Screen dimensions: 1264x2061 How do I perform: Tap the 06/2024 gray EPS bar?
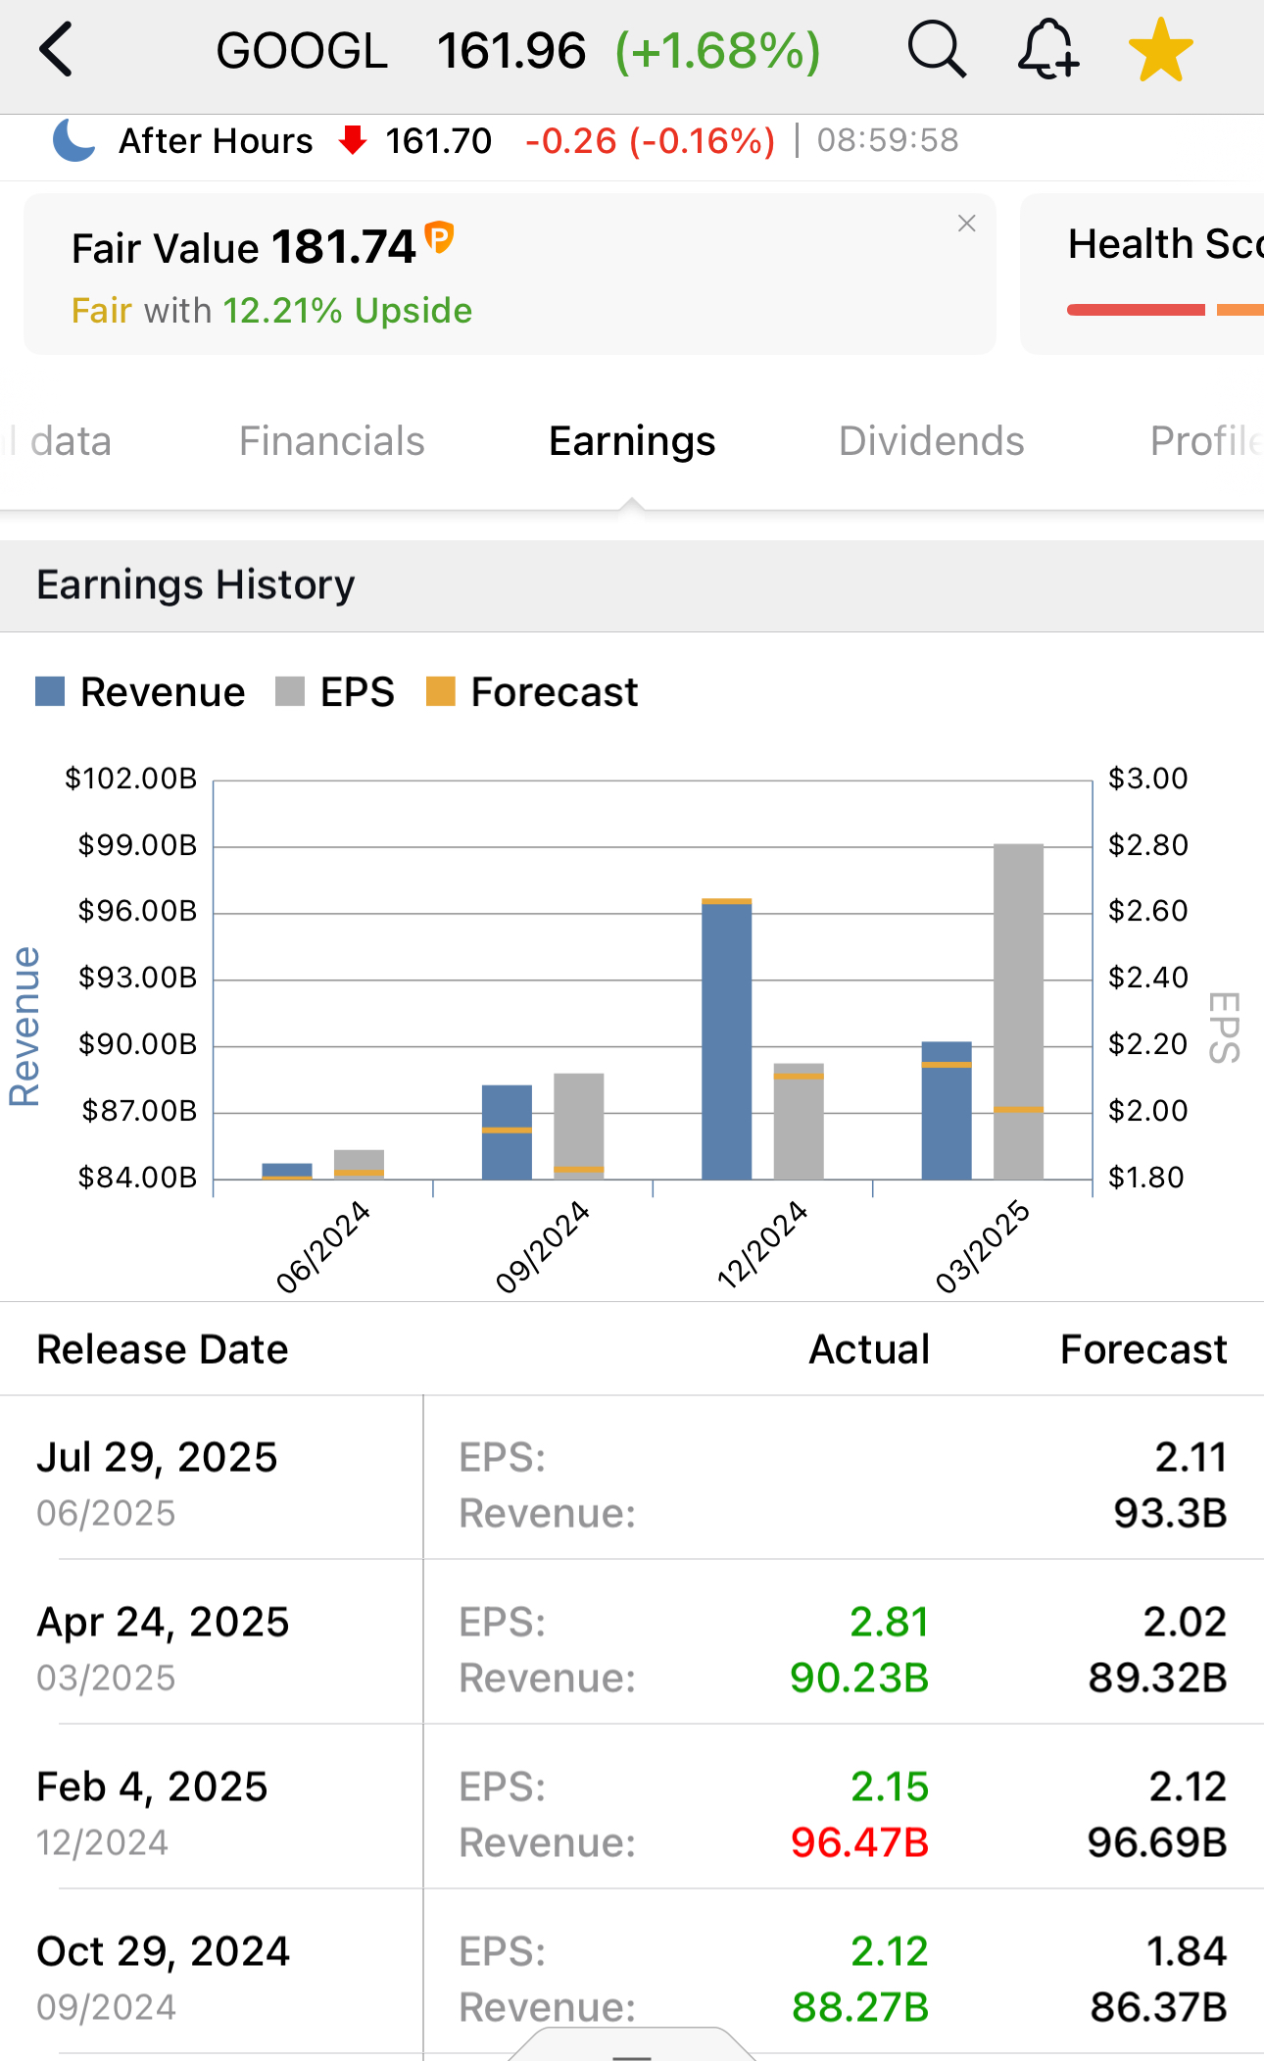pos(359,1164)
